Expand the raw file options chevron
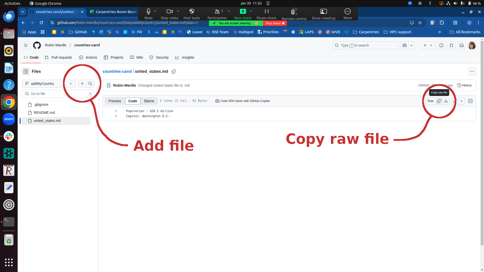The height and width of the screenshot is (272, 484). point(462,101)
